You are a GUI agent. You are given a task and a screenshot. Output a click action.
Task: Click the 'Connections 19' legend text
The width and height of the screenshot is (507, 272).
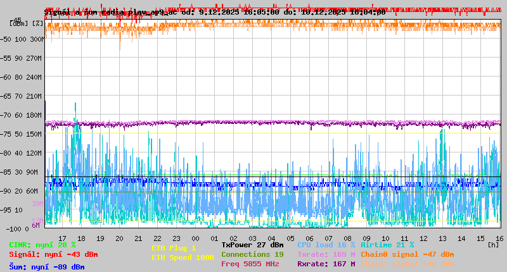(252, 254)
